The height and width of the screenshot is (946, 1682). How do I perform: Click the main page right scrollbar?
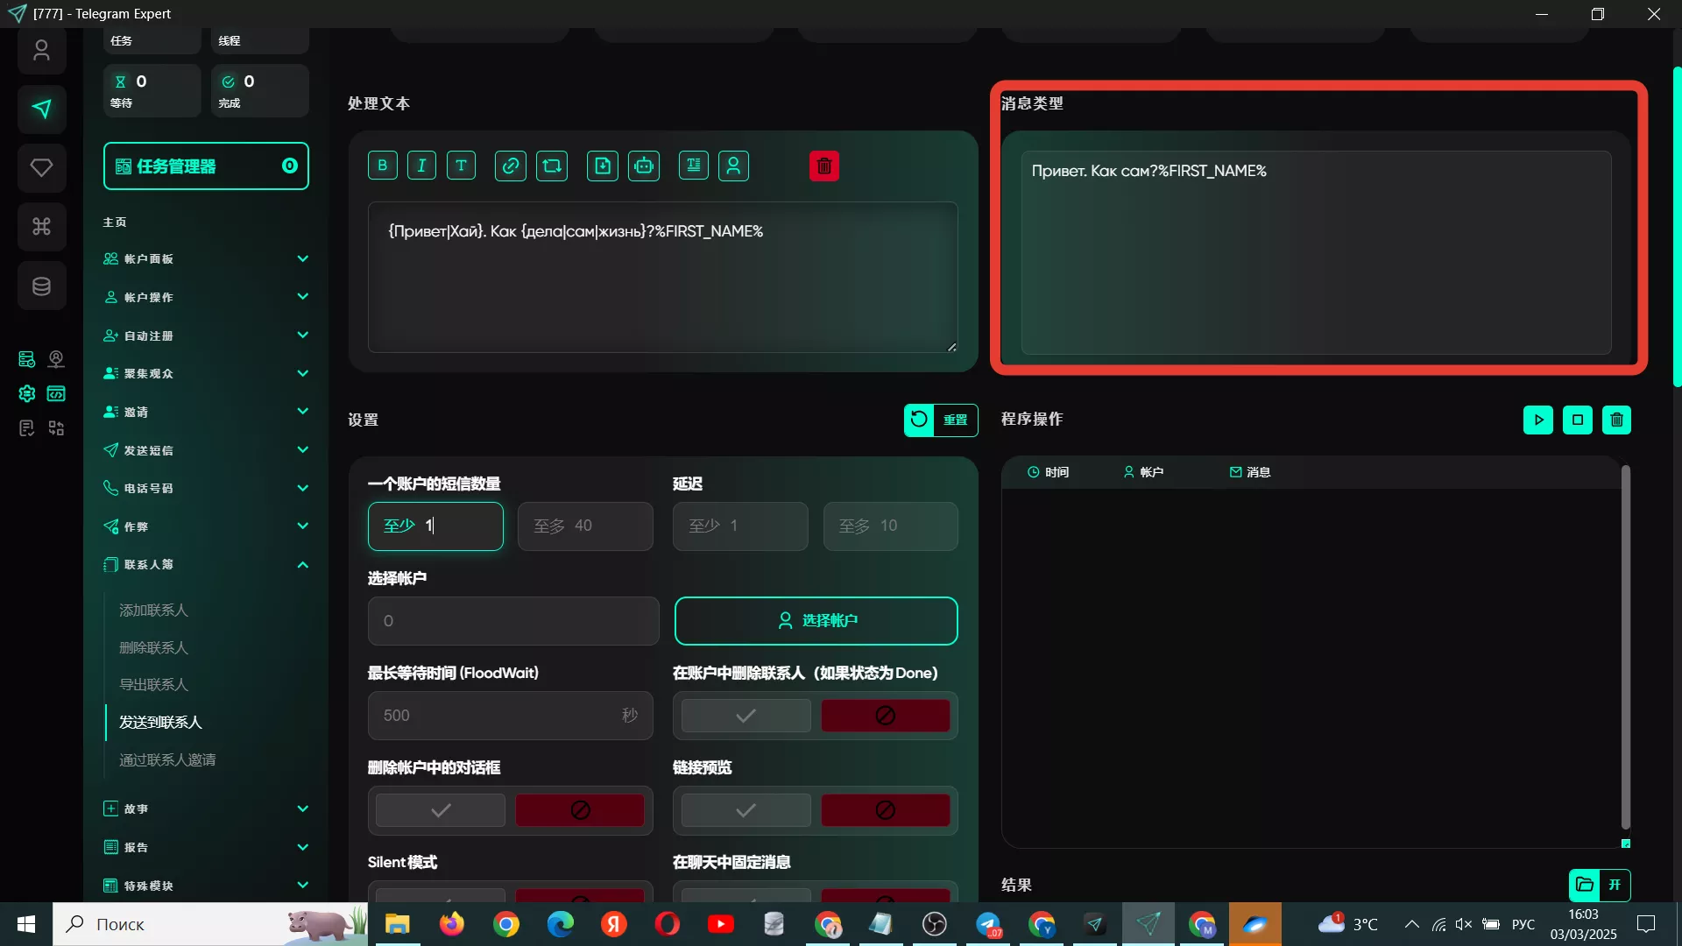[x=1677, y=226]
